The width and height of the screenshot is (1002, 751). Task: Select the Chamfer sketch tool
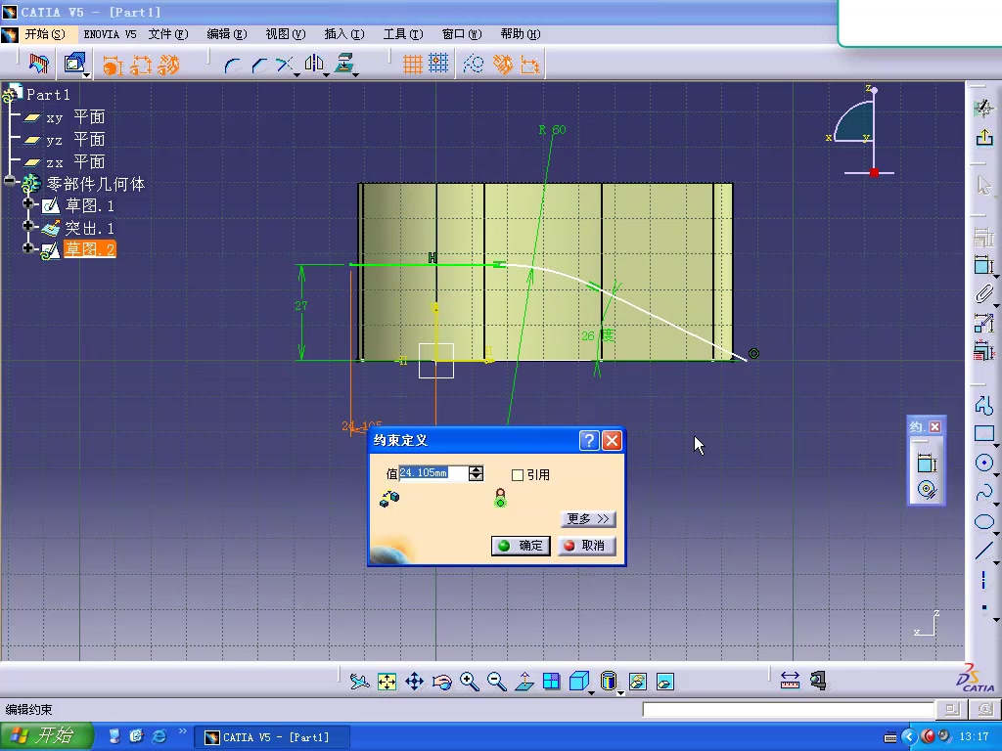click(x=259, y=65)
